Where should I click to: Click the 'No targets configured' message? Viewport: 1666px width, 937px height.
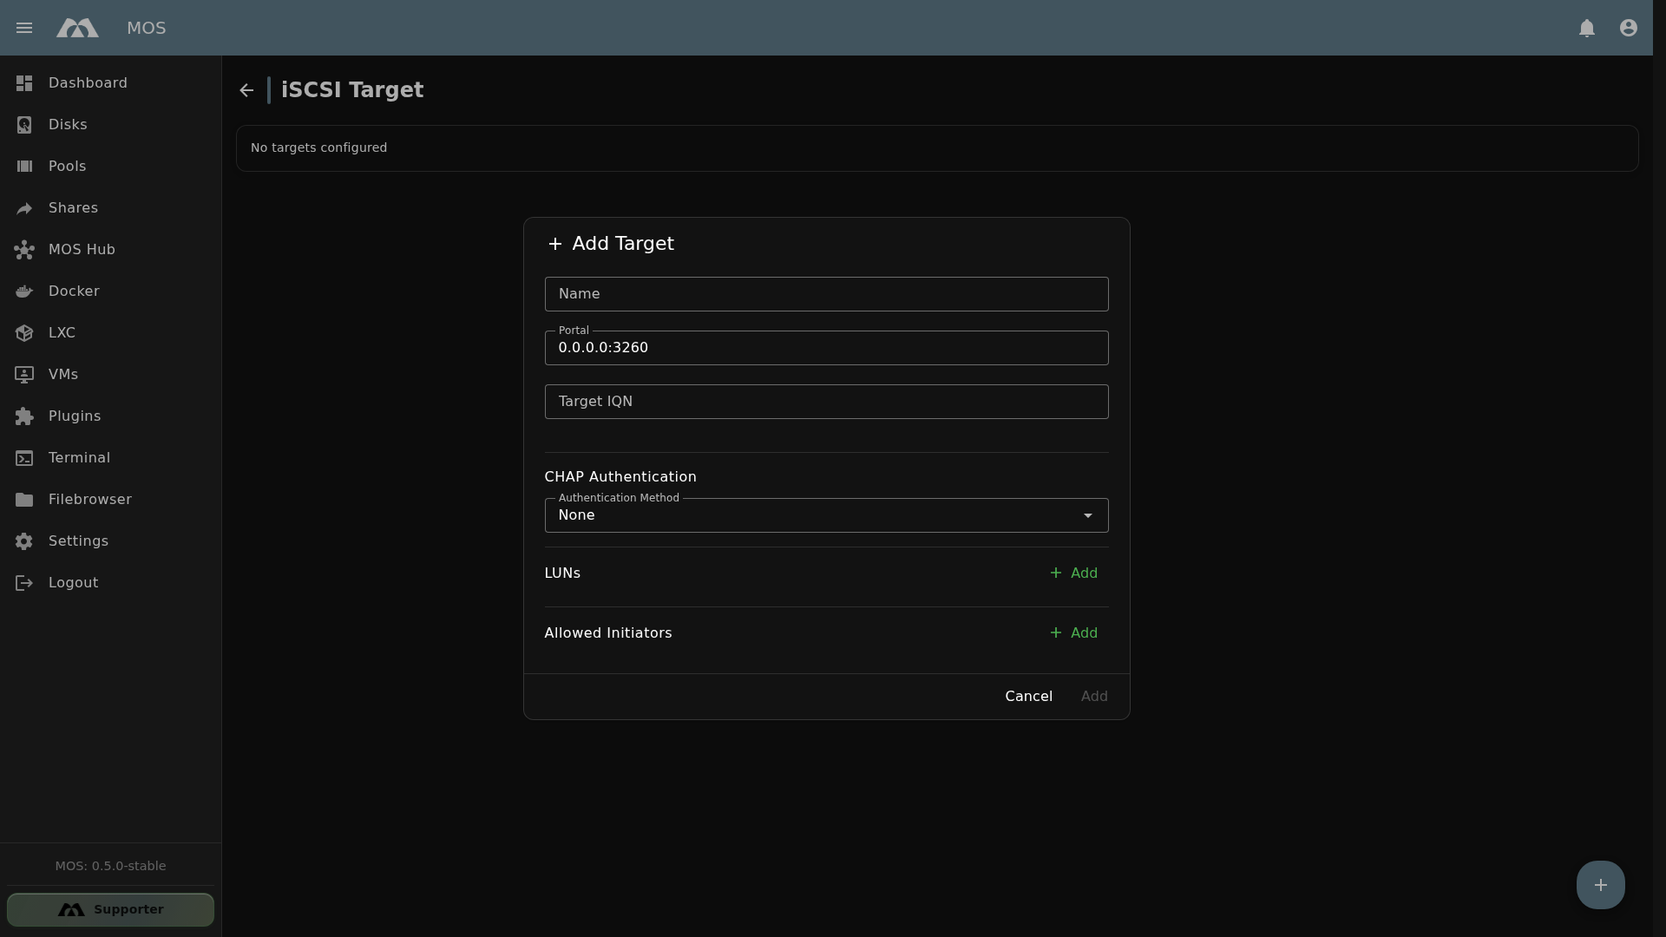[x=318, y=147]
